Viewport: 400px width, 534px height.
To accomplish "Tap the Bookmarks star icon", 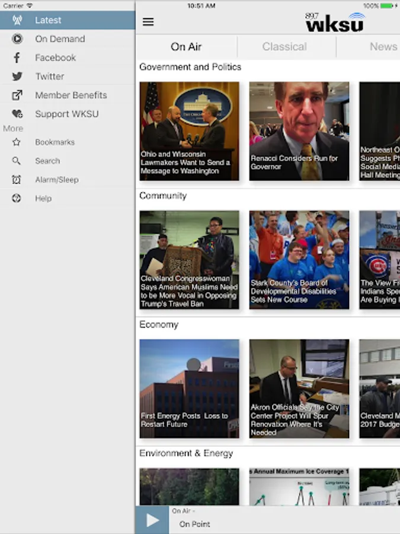I will coord(17,142).
